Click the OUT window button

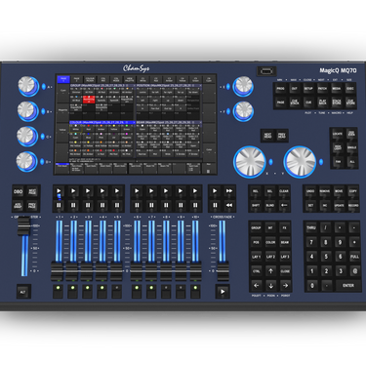(295, 89)
